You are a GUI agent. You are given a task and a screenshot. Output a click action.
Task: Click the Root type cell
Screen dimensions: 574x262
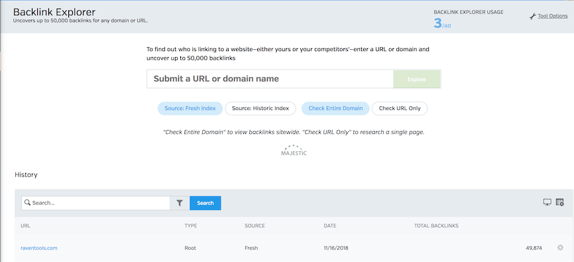[190, 248]
